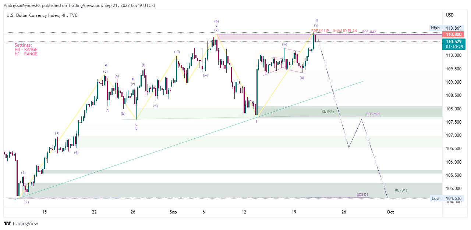The height and width of the screenshot is (230, 471).
Task: Select the wave label '(iv)'
Action: click(205, 75)
